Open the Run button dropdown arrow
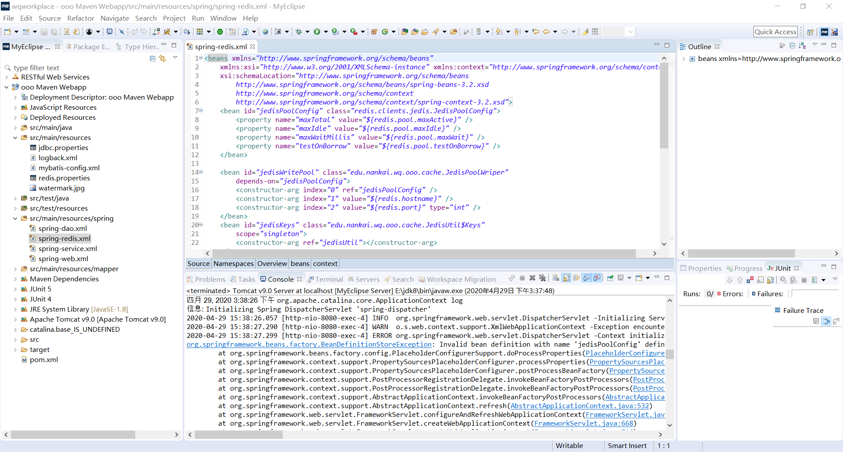Viewport: 843px width, 452px height. (326, 32)
